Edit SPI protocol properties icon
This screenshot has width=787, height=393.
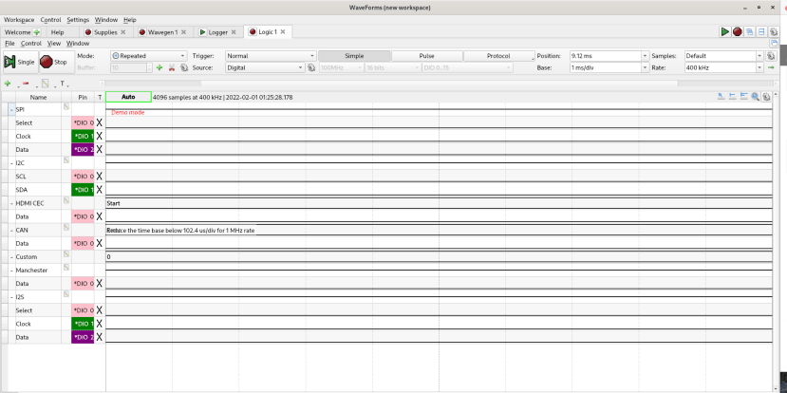(66, 106)
